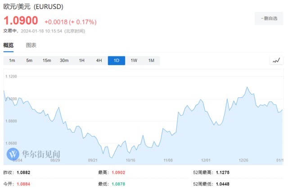Screen dimensions: 288x189
Task: Pick the 4H timeframe button
Action: point(99,61)
